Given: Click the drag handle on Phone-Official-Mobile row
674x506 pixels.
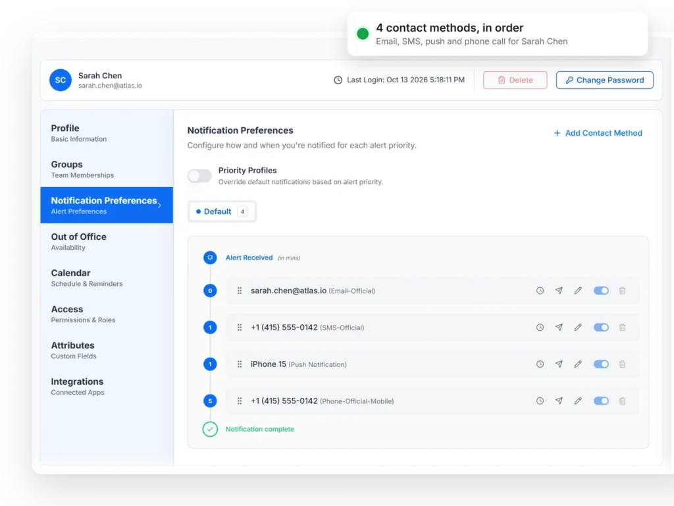Looking at the screenshot, I should pos(240,401).
